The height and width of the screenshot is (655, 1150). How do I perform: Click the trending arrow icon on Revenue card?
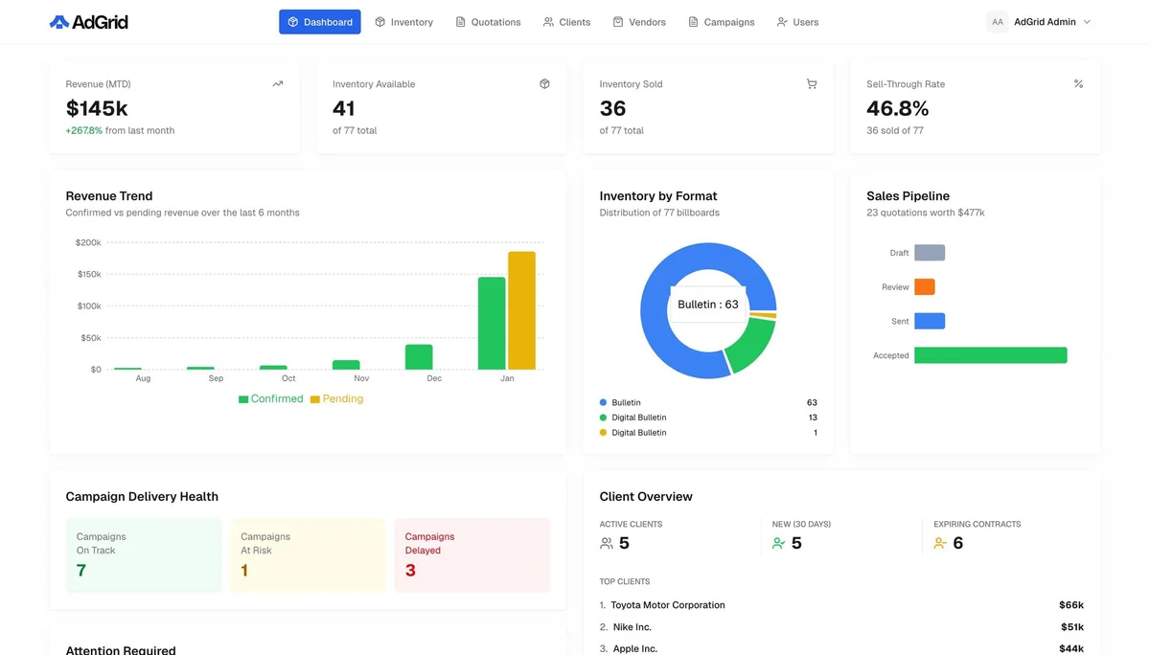pyautogui.click(x=277, y=83)
